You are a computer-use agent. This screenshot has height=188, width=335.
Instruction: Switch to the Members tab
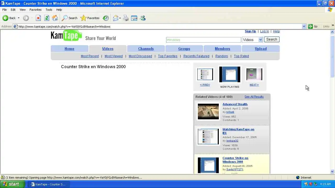(x=222, y=49)
